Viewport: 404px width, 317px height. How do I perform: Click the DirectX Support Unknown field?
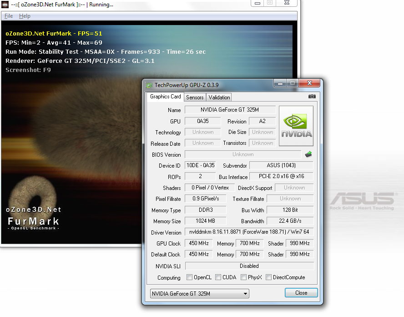coord(294,188)
